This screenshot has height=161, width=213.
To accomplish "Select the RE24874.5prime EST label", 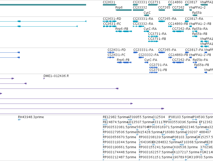I will point(115,122).
